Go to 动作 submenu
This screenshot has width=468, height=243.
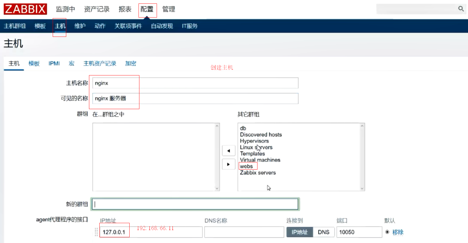[x=100, y=26]
